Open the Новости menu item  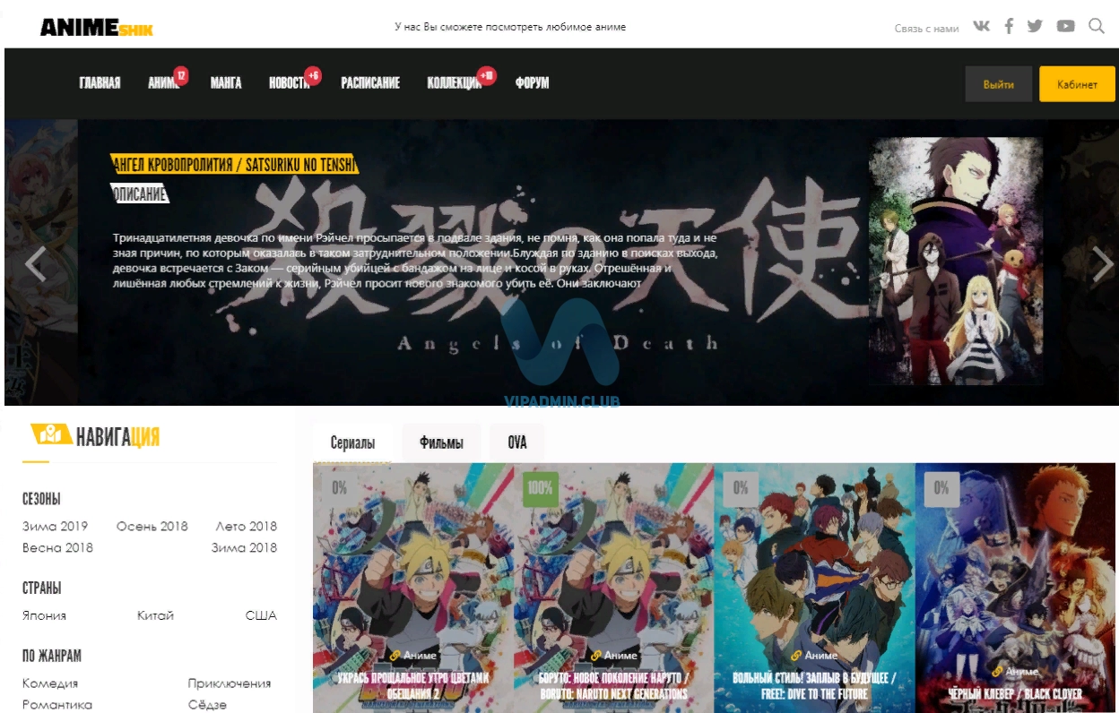[x=290, y=83]
